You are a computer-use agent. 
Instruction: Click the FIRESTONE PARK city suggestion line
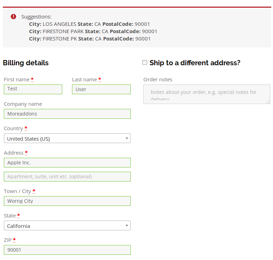[x=93, y=31]
